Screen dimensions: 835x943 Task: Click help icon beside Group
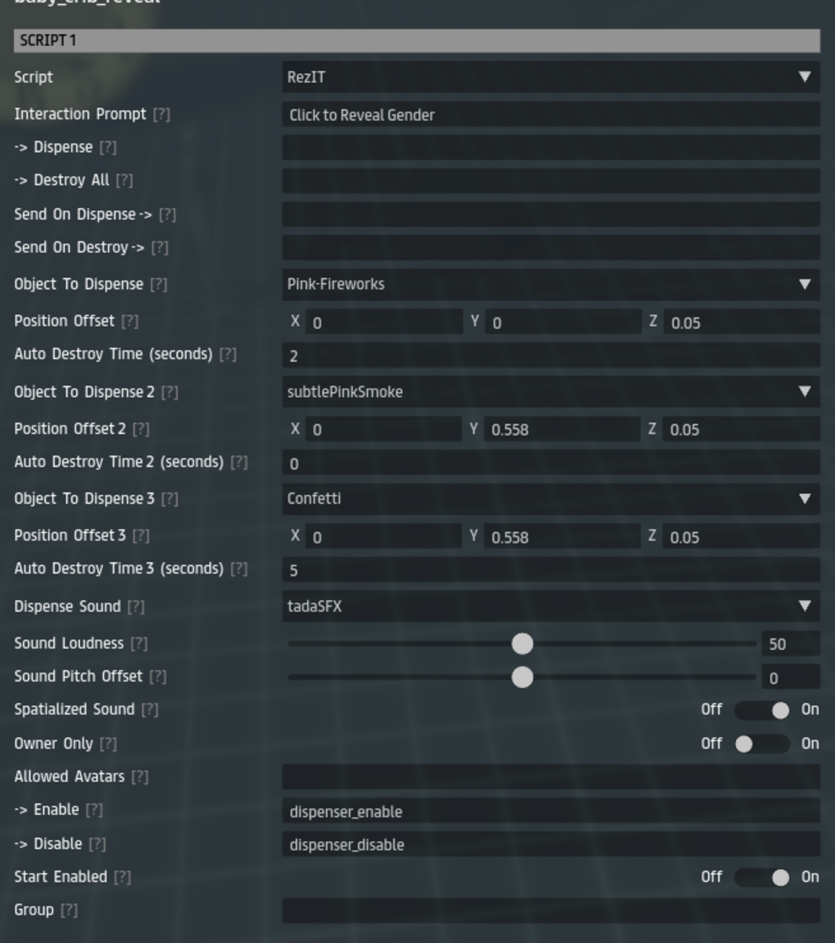click(x=69, y=910)
